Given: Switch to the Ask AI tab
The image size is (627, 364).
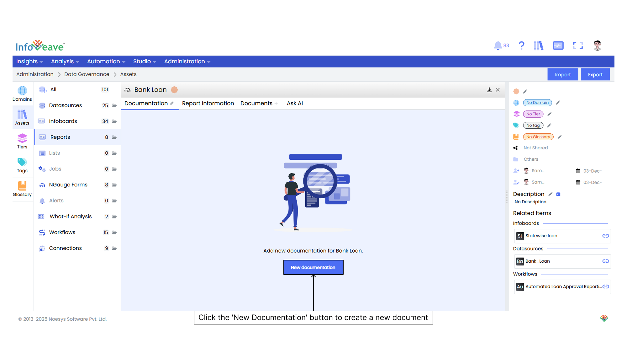Looking at the screenshot, I should 295,104.
